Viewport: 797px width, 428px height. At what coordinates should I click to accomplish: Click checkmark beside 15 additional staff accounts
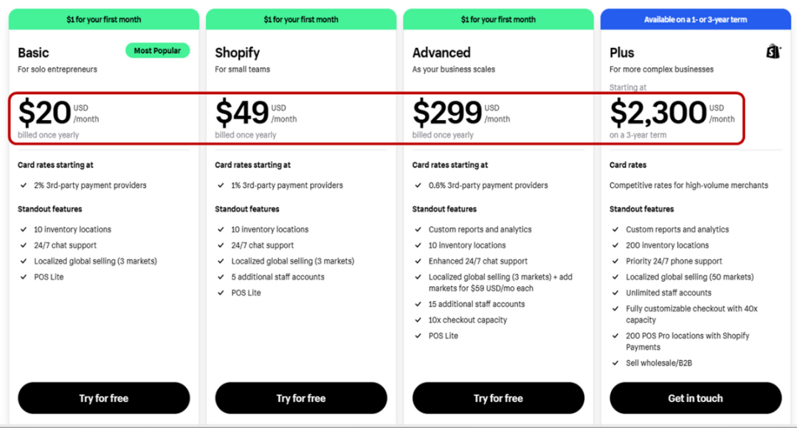tap(417, 304)
